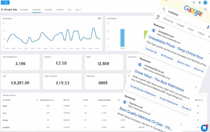Open the Shopping tab
This screenshot has width=210, height=132.
60,10
